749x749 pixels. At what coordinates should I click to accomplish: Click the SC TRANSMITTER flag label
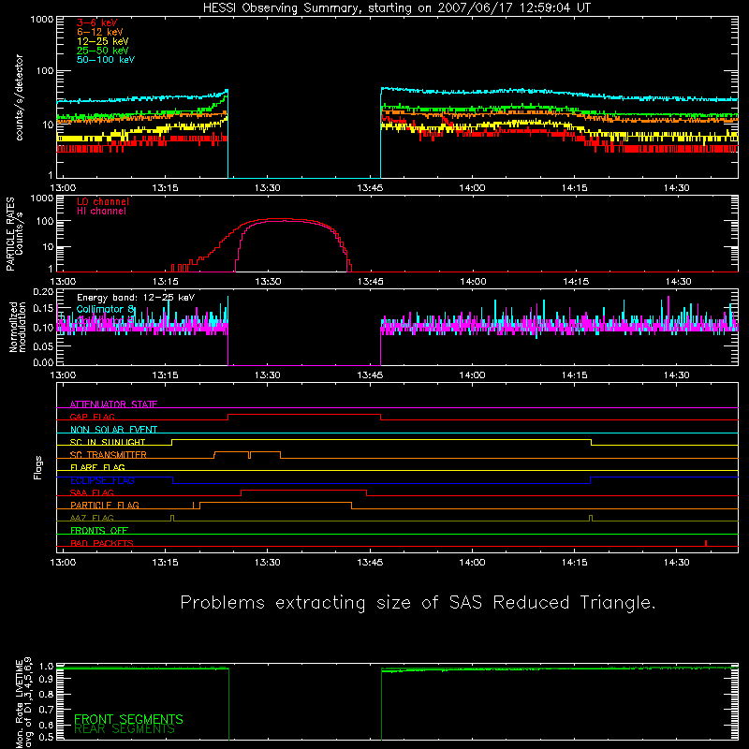(109, 455)
